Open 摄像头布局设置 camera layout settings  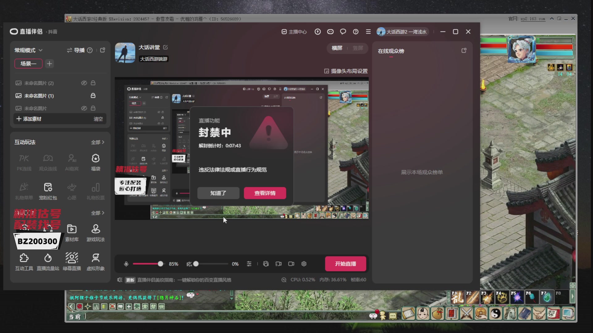point(346,71)
